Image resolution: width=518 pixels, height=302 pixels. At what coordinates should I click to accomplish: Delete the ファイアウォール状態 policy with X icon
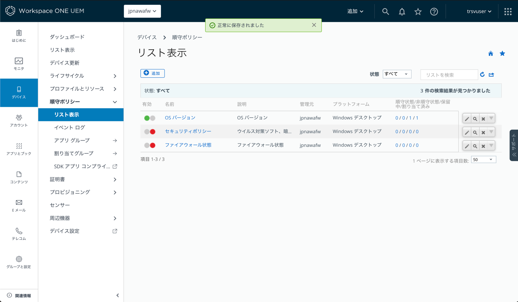coord(483,146)
